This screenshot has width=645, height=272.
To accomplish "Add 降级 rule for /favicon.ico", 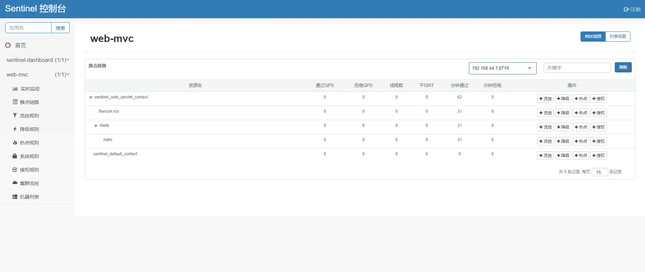I will click(x=563, y=113).
